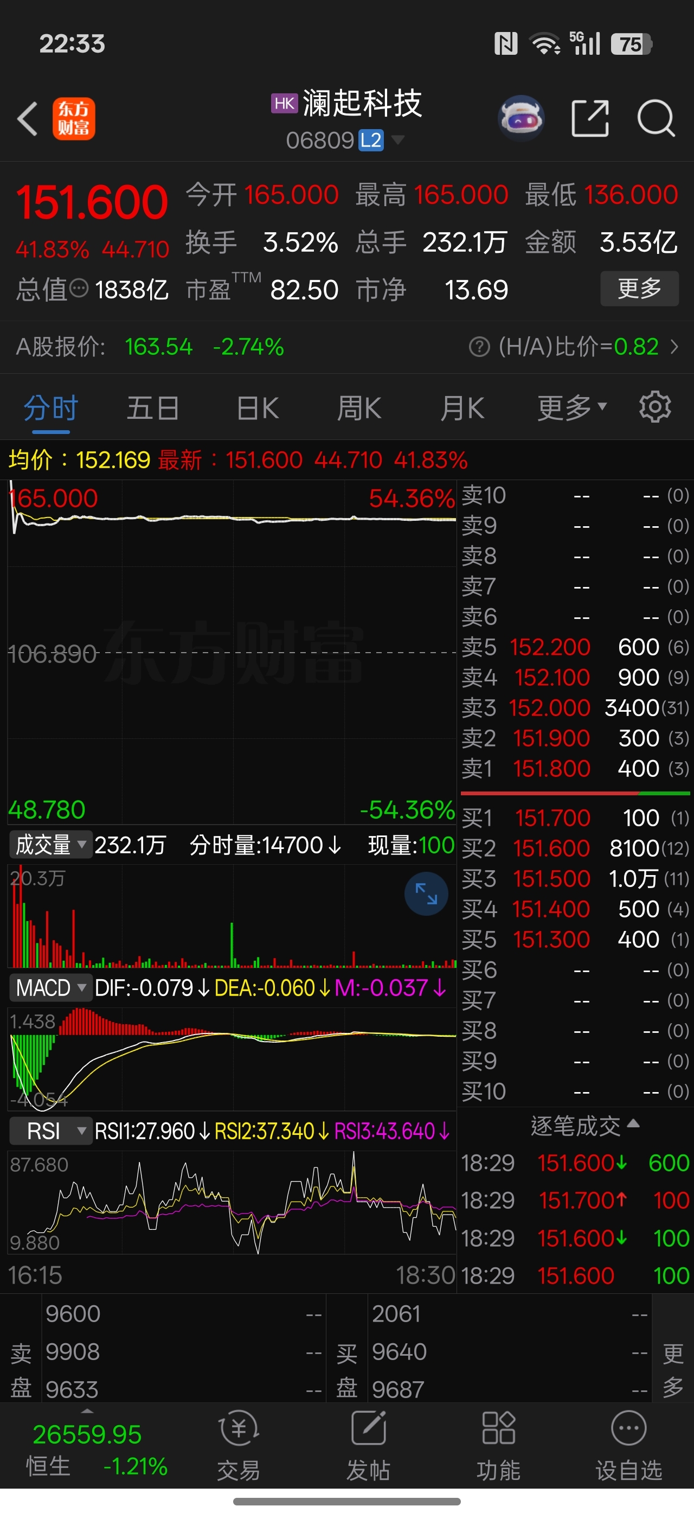Tap the status bar Wi-Fi icon
This screenshot has height=1519, width=694.
pos(545,43)
